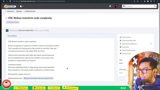
Task: Click the Description panel header
Action: point(60,36)
